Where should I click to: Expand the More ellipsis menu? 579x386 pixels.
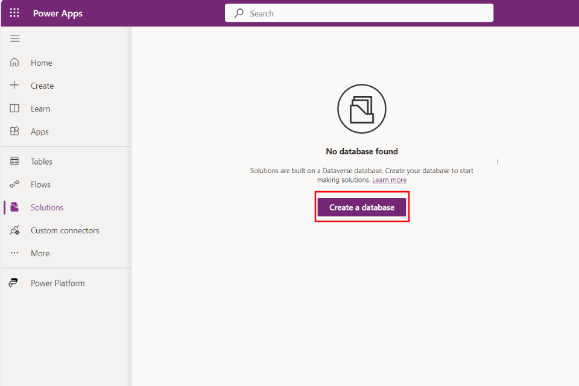click(x=15, y=253)
